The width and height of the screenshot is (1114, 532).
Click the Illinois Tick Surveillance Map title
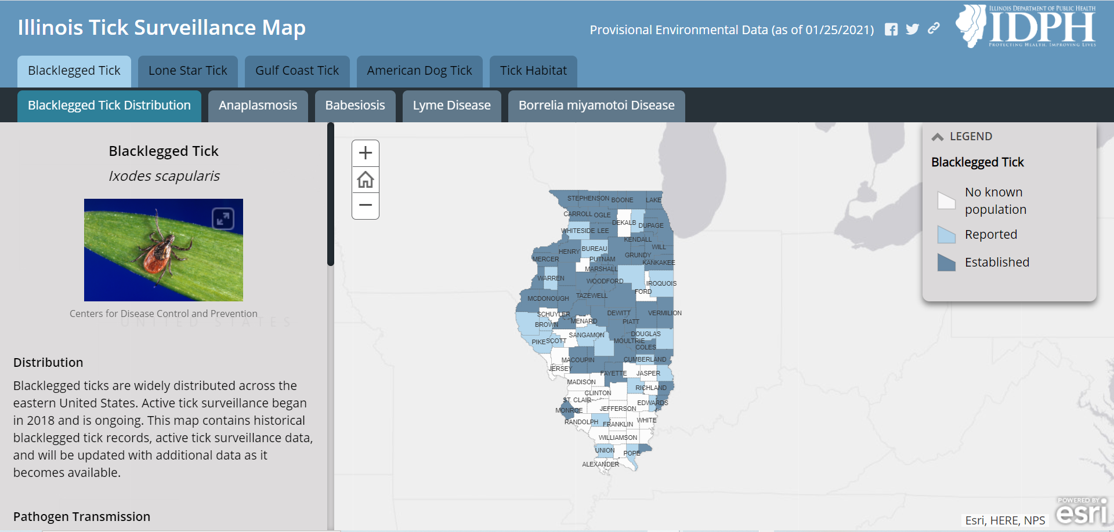pos(162,27)
